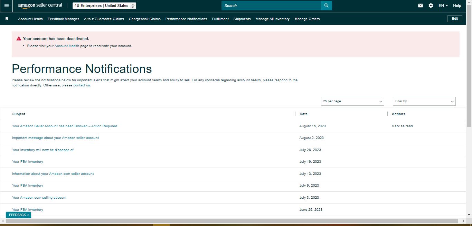472x226 pixels.
Task: Open the June 25 'Your FBA Inventory' notification
Action: point(28,210)
